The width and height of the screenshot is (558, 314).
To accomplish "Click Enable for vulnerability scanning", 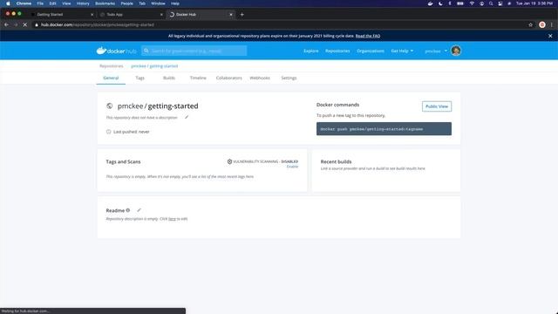I will (292, 167).
